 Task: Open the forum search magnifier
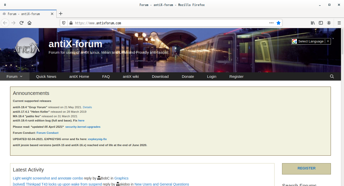pos(332,77)
